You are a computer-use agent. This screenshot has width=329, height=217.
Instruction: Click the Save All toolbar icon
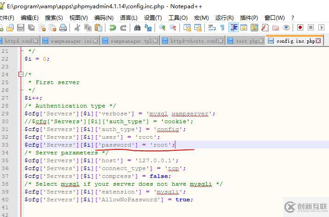(31, 28)
